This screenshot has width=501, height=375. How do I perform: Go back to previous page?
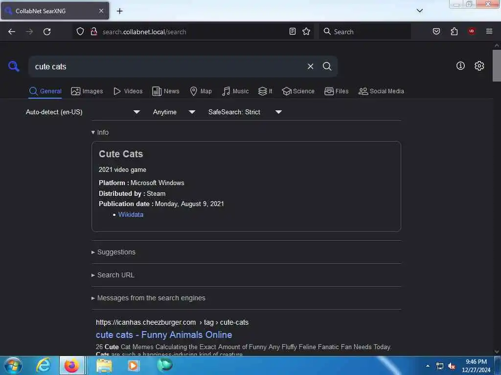(12, 32)
